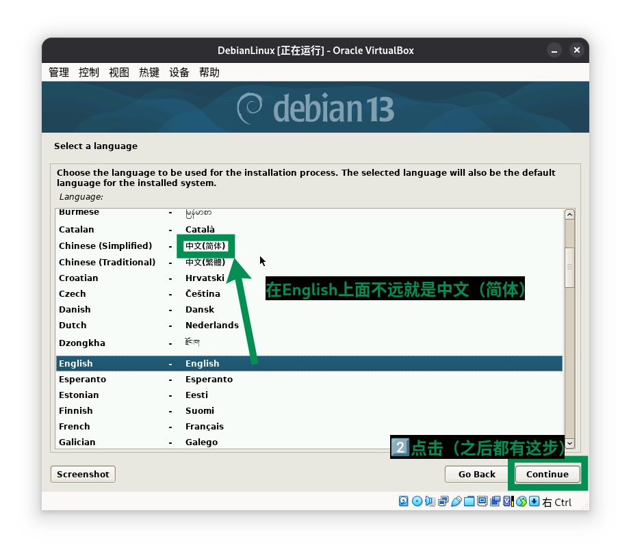The height and width of the screenshot is (556, 631).
Task: Select the French language row
Action: [x=309, y=426]
